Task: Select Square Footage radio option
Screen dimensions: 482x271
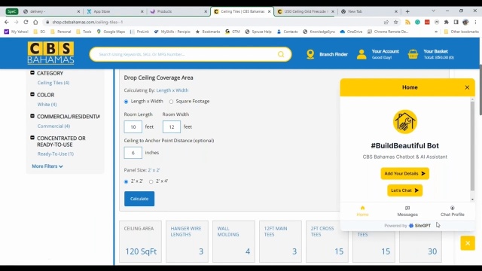Action: [171, 102]
